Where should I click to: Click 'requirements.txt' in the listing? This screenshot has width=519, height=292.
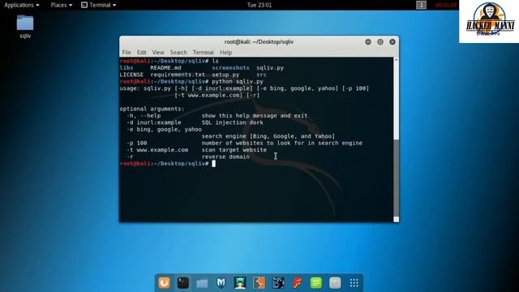[178, 75]
